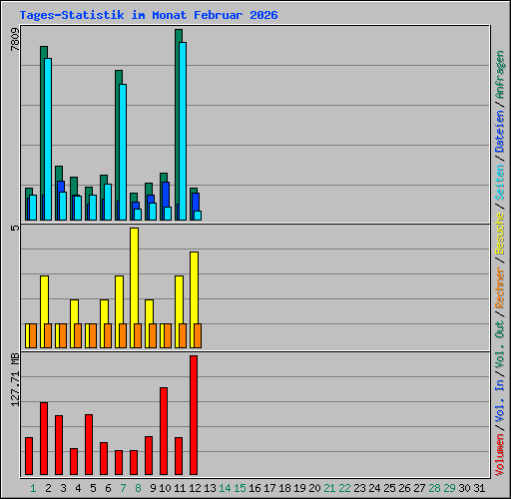Click the day 28 label on the x-axis

point(434,488)
